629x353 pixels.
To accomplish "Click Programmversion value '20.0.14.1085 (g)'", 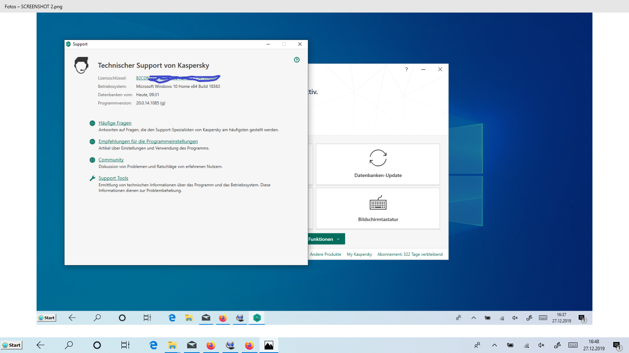I will 151,103.
